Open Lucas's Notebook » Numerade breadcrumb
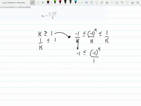141x106 pixels. (x=14, y=3)
